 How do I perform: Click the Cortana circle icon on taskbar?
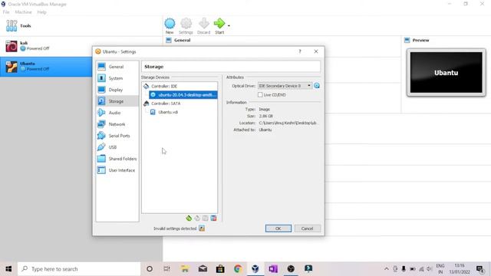point(150,269)
